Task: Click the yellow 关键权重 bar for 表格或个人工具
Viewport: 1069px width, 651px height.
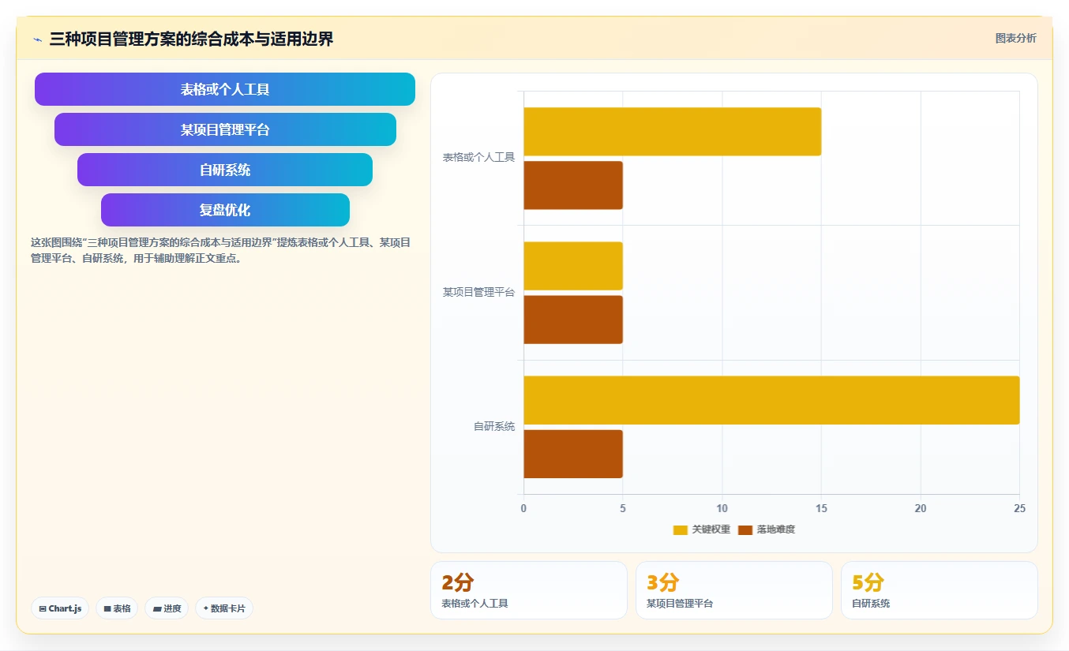Action: pos(673,132)
